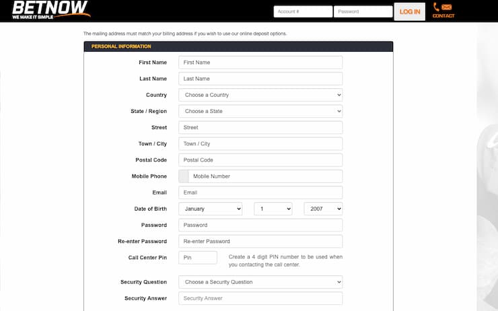The width and height of the screenshot is (498, 311).
Task: Open the birth month dropdown showing January
Action: coord(210,209)
